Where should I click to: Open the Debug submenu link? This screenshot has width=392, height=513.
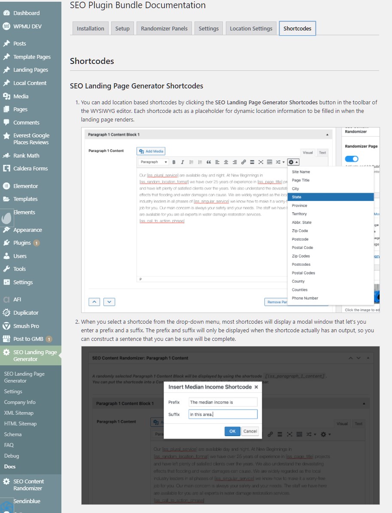12,456
